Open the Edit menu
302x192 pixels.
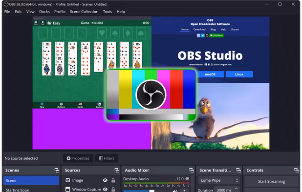pyautogui.click(x=18, y=12)
